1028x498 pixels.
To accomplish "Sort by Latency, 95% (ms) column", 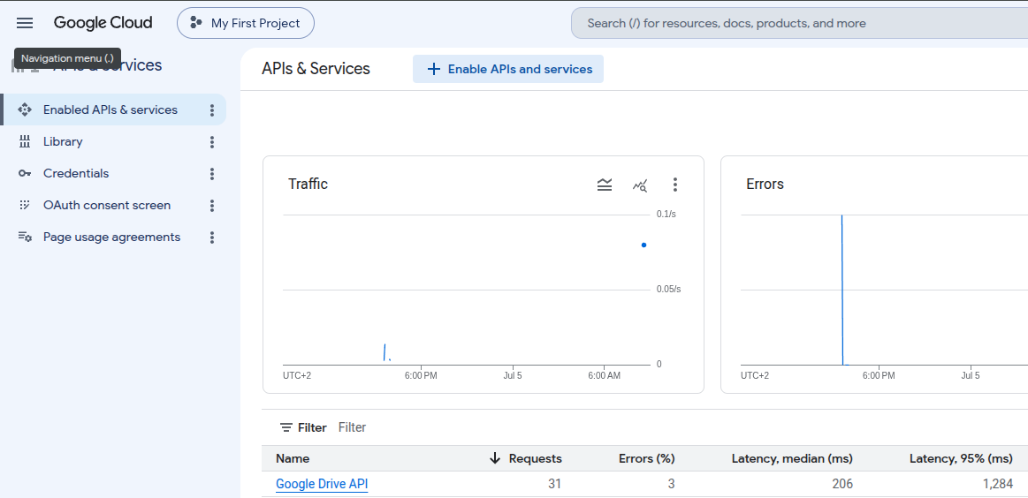I will tap(961, 458).
